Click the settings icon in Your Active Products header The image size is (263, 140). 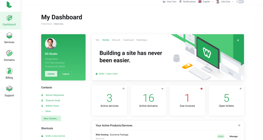coord(239,125)
